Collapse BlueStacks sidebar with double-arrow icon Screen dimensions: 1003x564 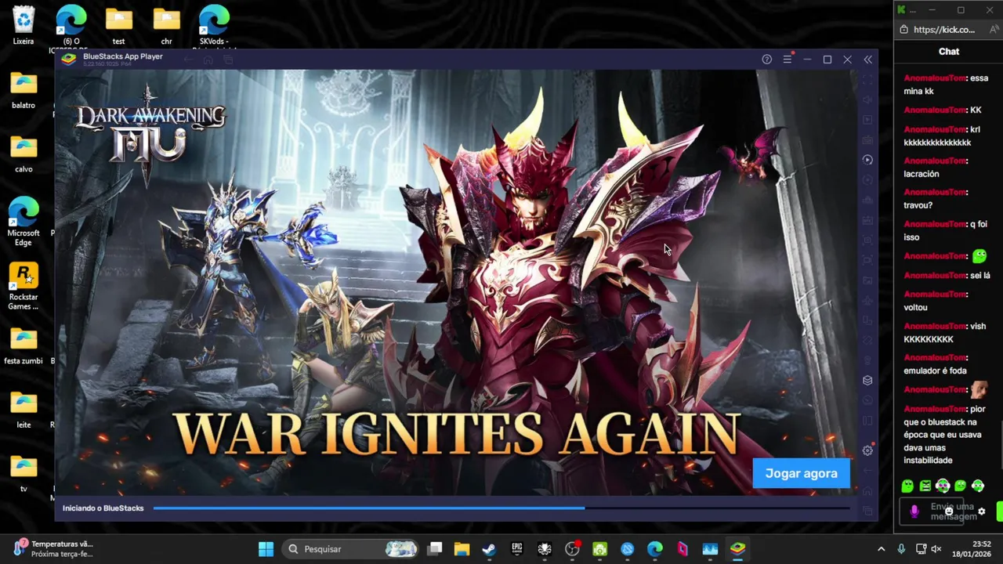pos(867,60)
